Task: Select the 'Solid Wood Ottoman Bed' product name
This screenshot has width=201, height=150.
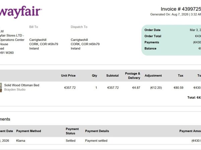Action: (x=22, y=85)
